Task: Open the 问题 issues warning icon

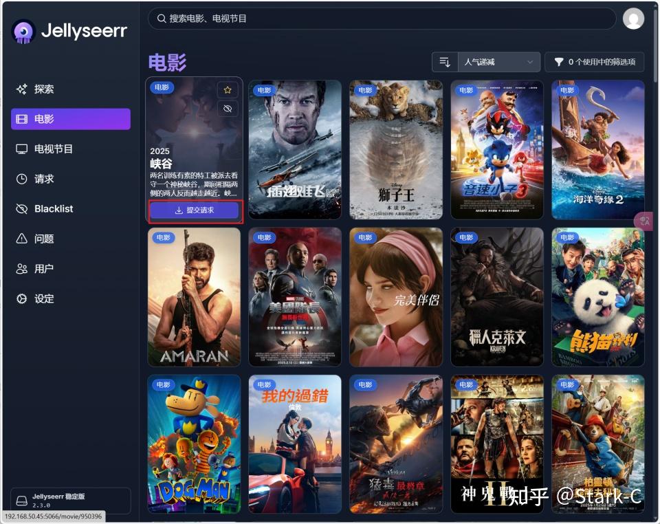Action: pyautogui.click(x=21, y=239)
